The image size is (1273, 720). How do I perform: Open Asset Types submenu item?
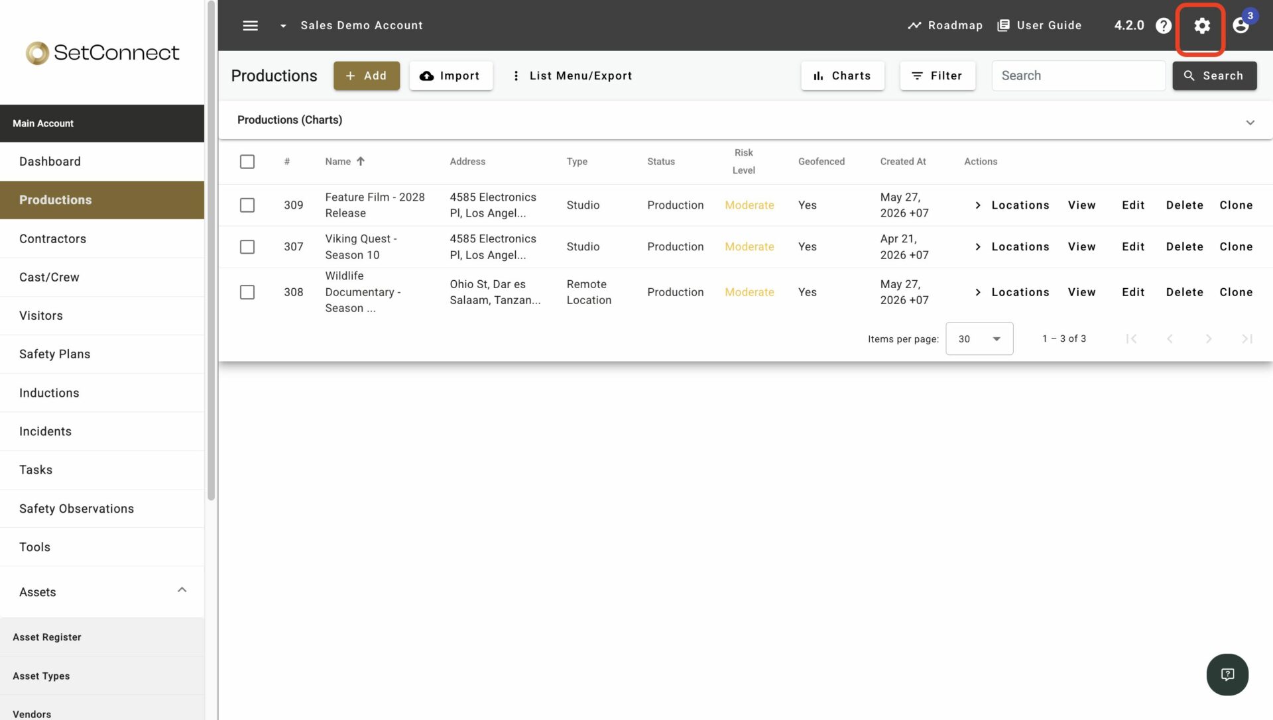pos(102,676)
